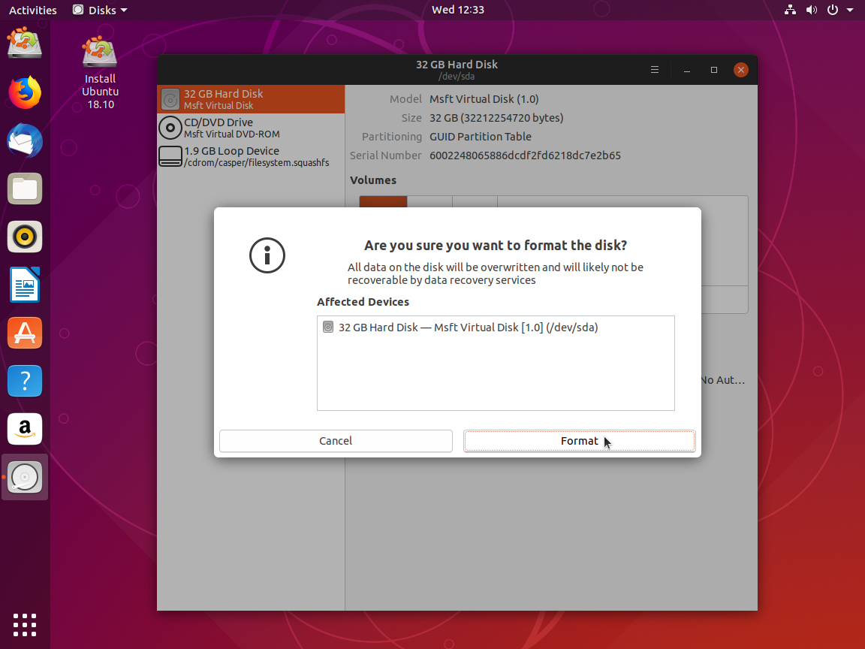Click the first orange partition in Volumes
865x649 pixels.
click(384, 201)
